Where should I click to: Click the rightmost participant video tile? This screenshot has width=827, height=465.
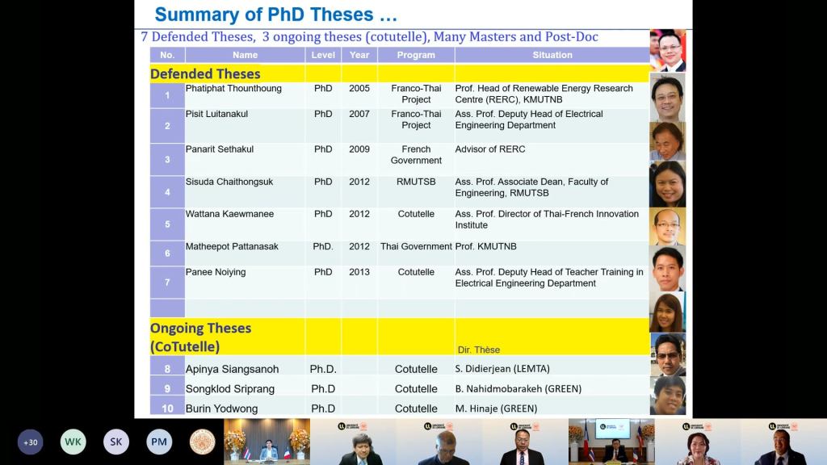coord(783,442)
